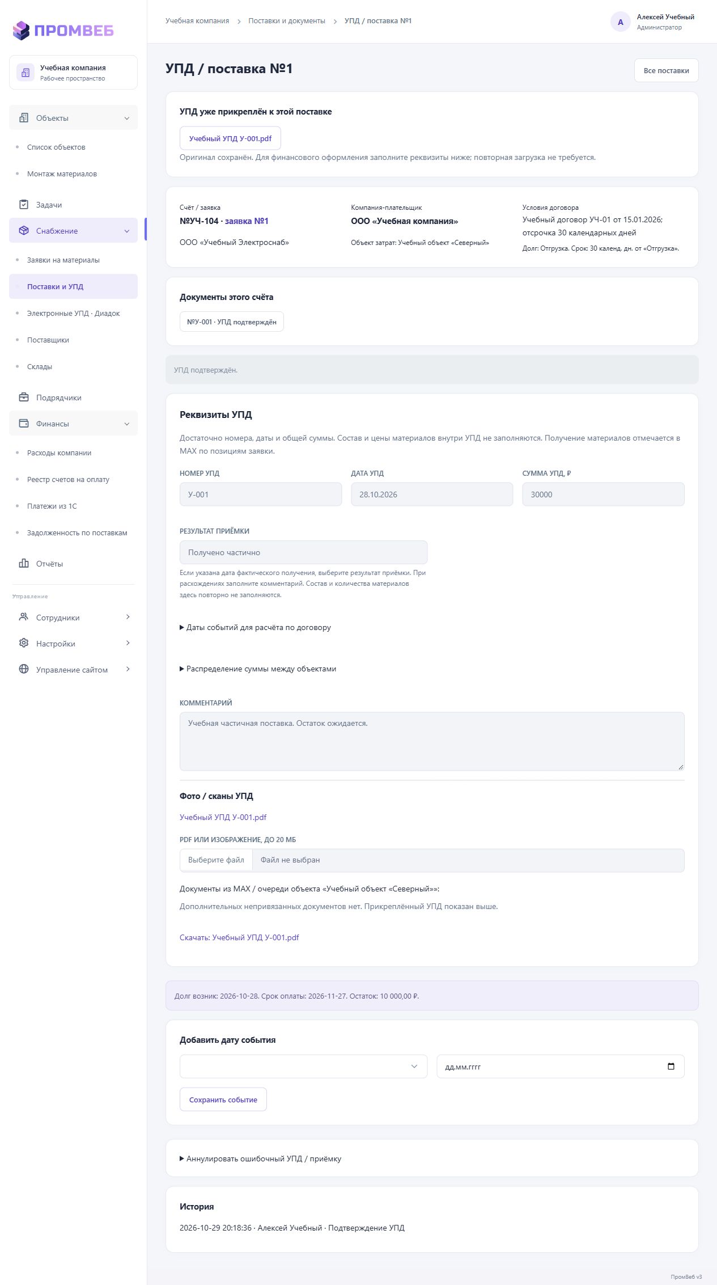The image size is (717, 1285).
Task: Click the Комментарий text area
Action: (x=432, y=741)
